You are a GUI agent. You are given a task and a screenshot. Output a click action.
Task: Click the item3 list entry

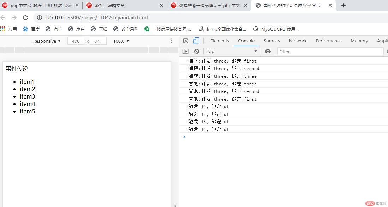pos(27,96)
